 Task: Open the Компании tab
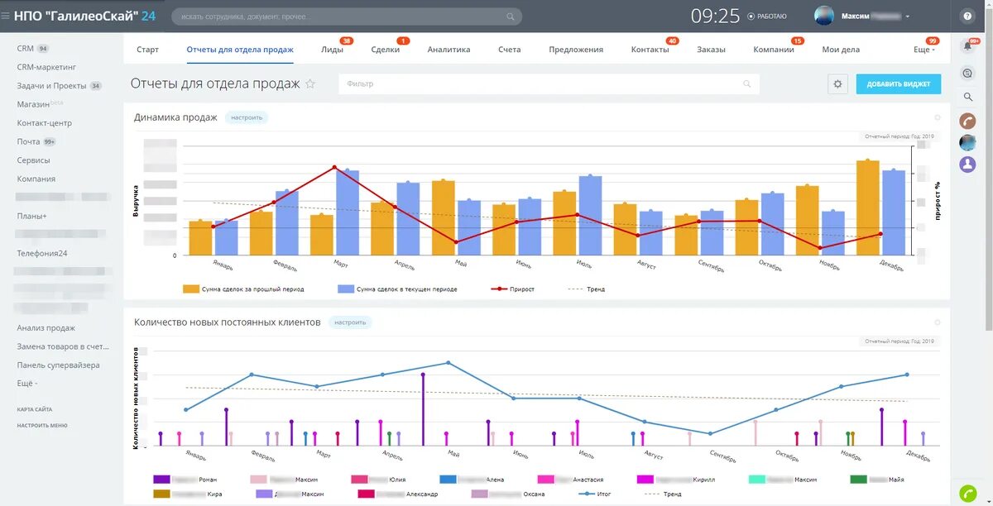point(774,50)
